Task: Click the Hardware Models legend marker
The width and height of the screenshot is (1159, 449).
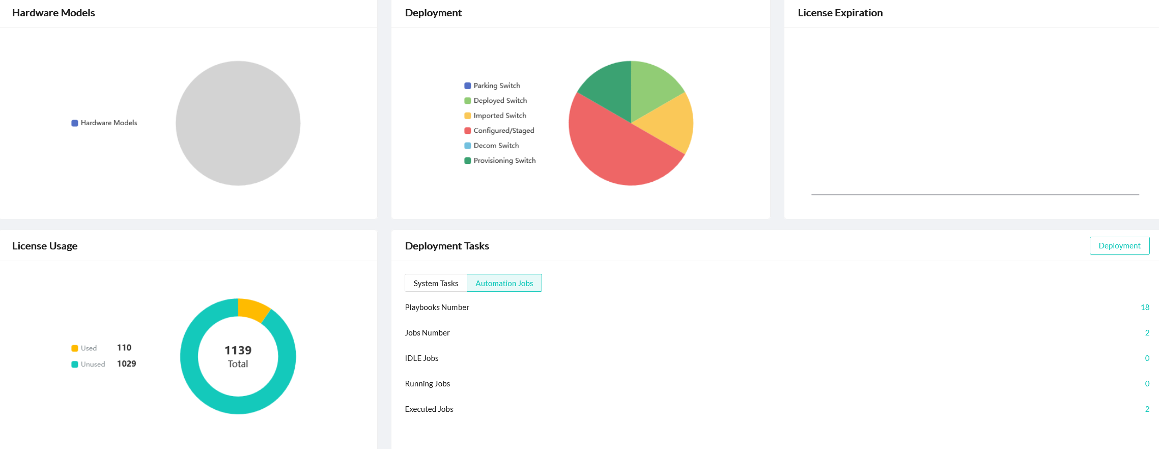Action: tap(75, 123)
